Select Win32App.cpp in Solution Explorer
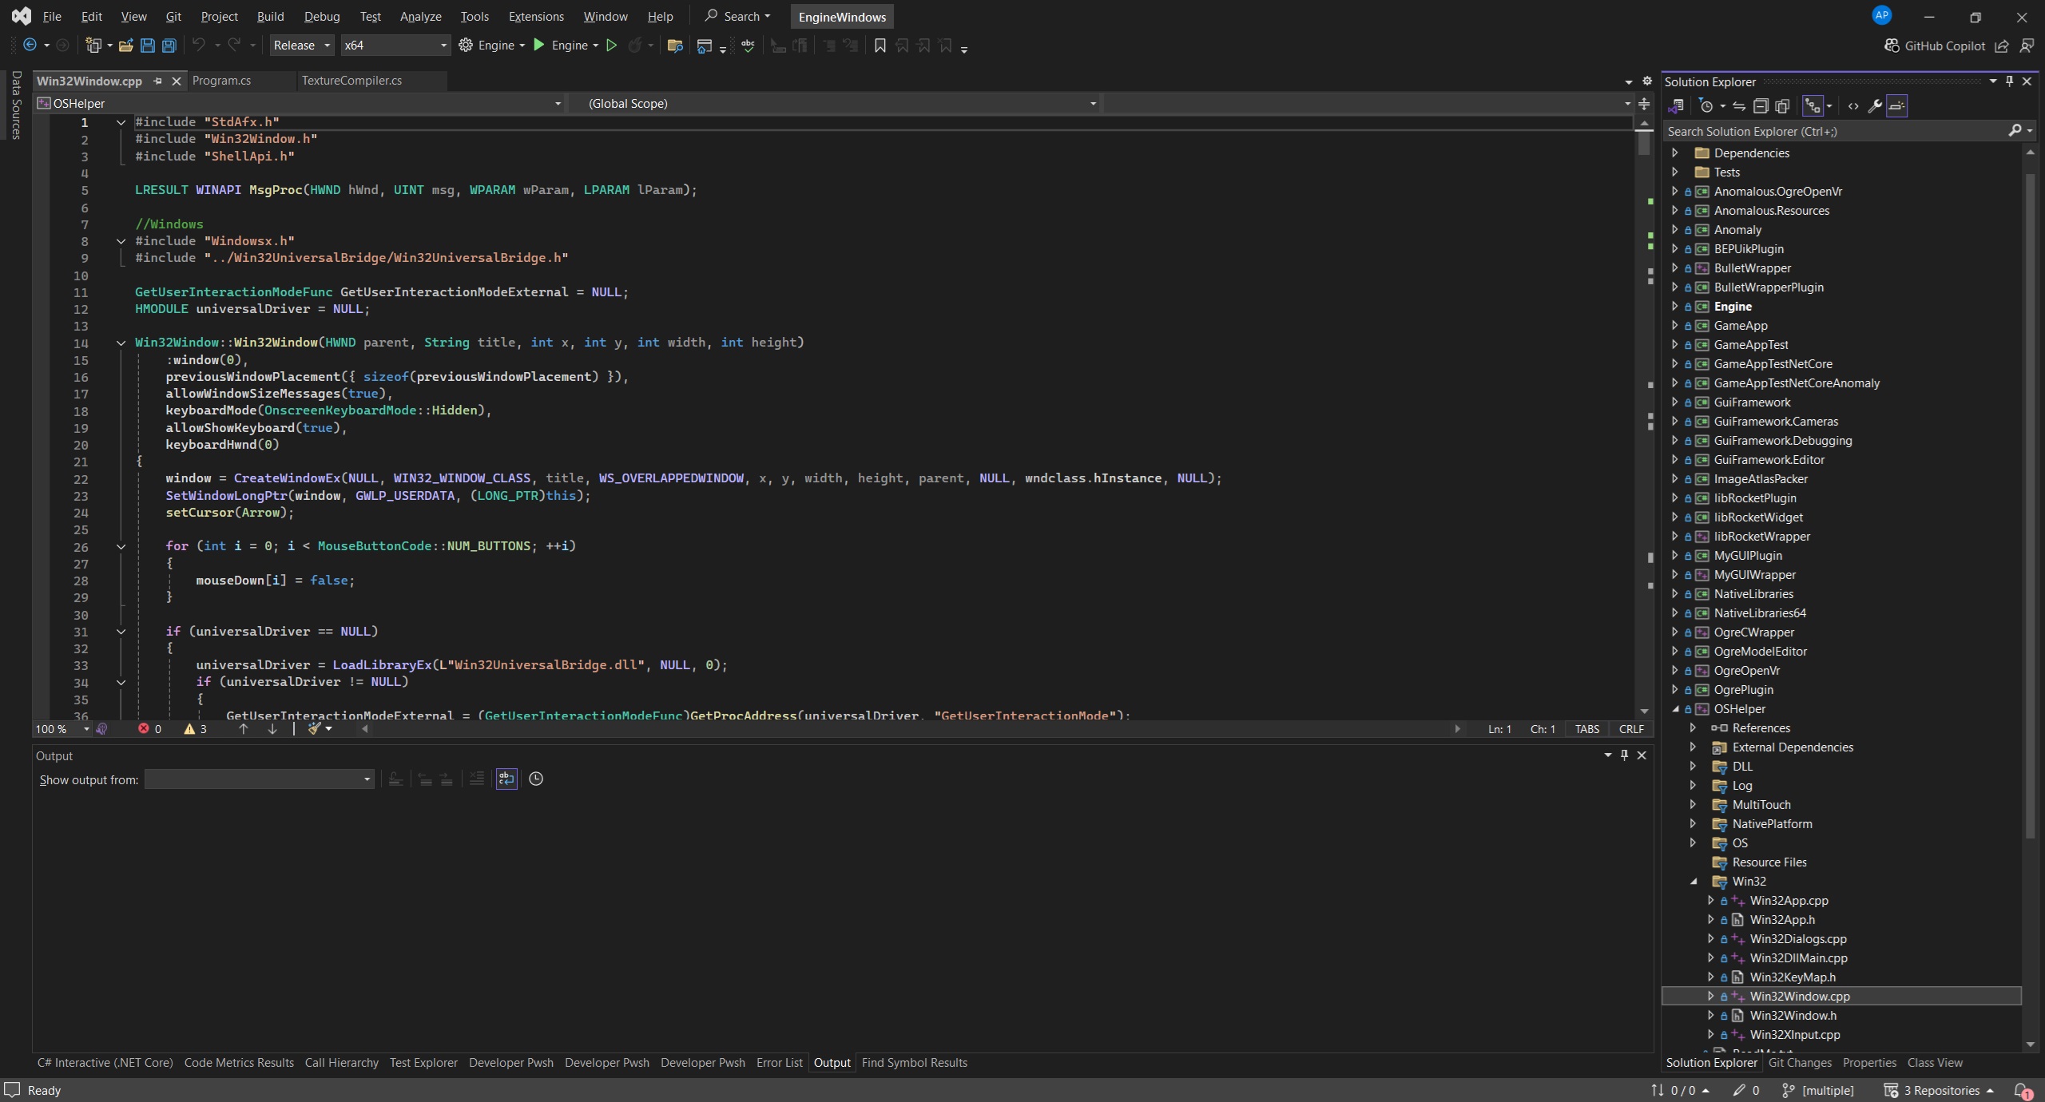 pyautogui.click(x=1789, y=901)
